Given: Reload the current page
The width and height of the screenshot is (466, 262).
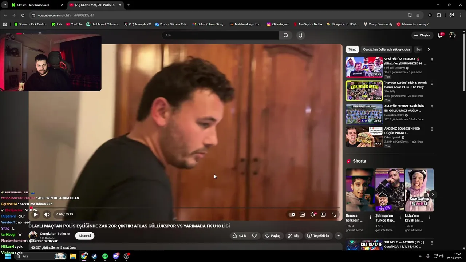Looking at the screenshot, I should [x=23, y=15].
